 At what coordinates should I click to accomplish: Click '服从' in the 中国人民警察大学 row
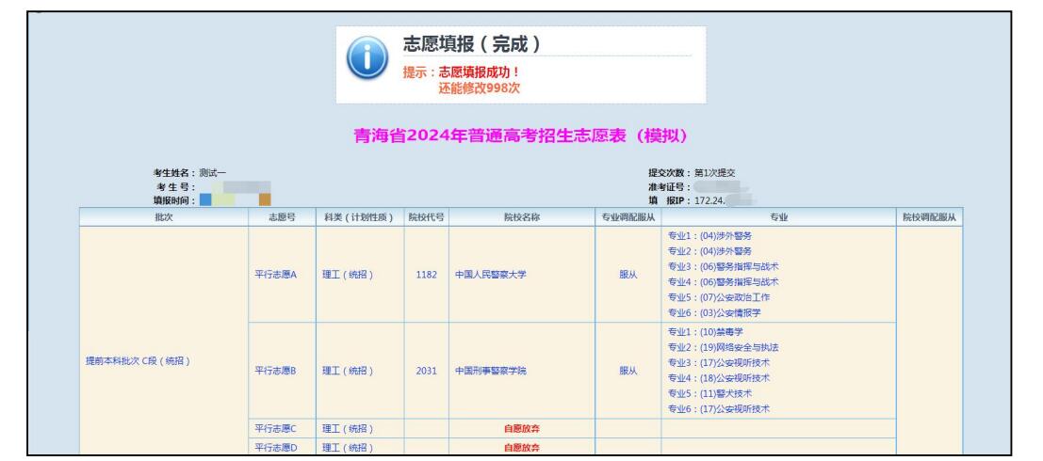click(627, 275)
